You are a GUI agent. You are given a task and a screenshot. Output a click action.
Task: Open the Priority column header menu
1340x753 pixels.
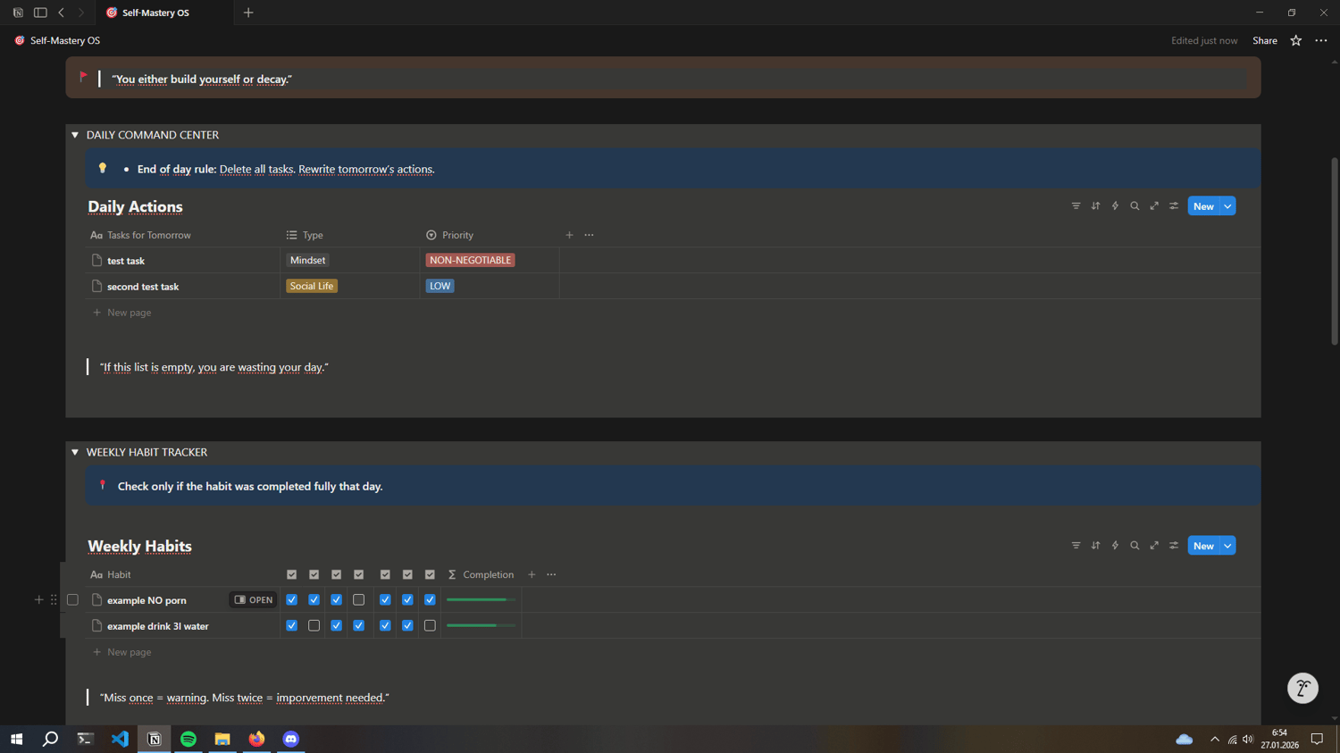pyautogui.click(x=490, y=235)
